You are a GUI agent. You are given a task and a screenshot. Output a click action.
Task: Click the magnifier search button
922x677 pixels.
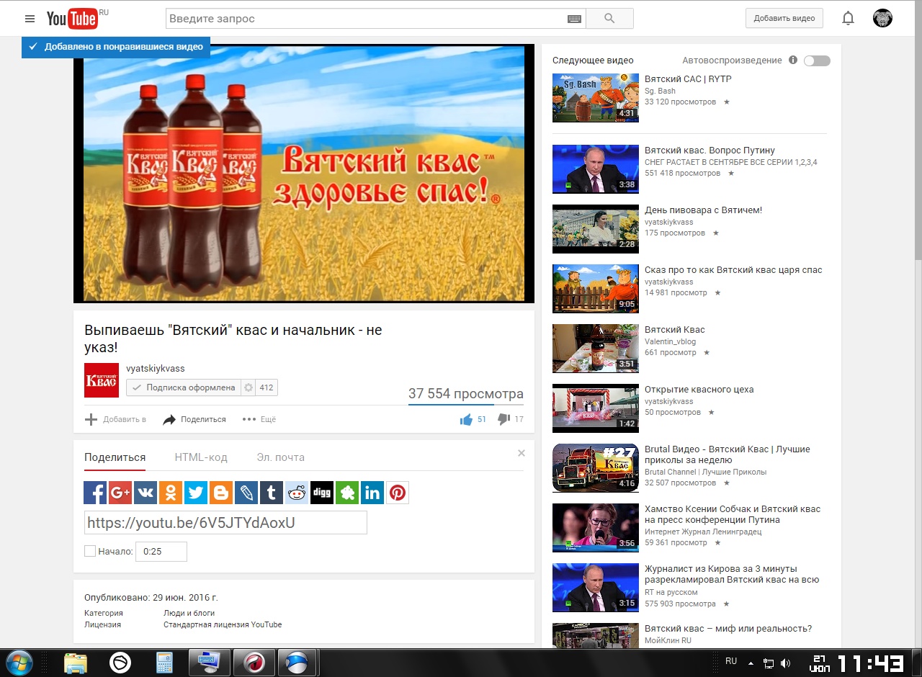pyautogui.click(x=609, y=19)
